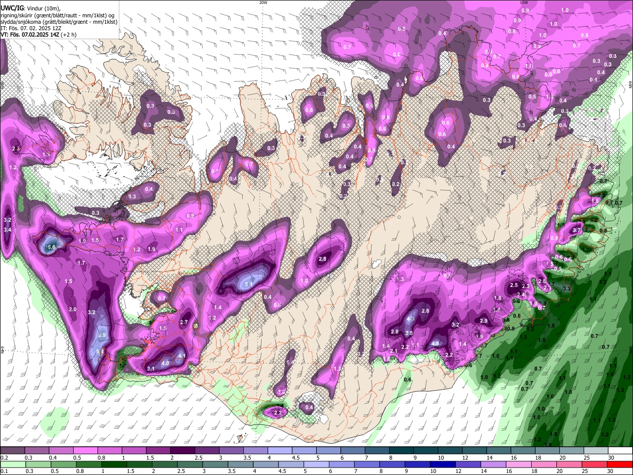The height and width of the screenshot is (475, 633).
Task: Click the 3.7 precipitation value on the east coast
Action: (576, 231)
